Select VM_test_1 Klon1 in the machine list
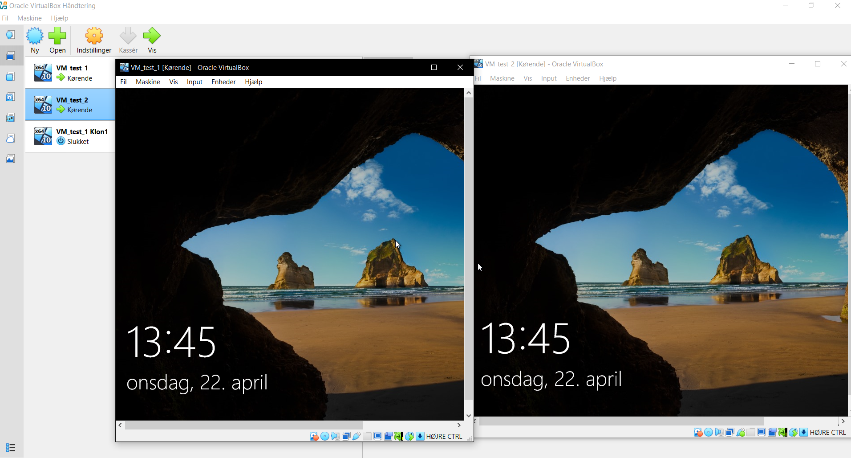 pos(70,136)
